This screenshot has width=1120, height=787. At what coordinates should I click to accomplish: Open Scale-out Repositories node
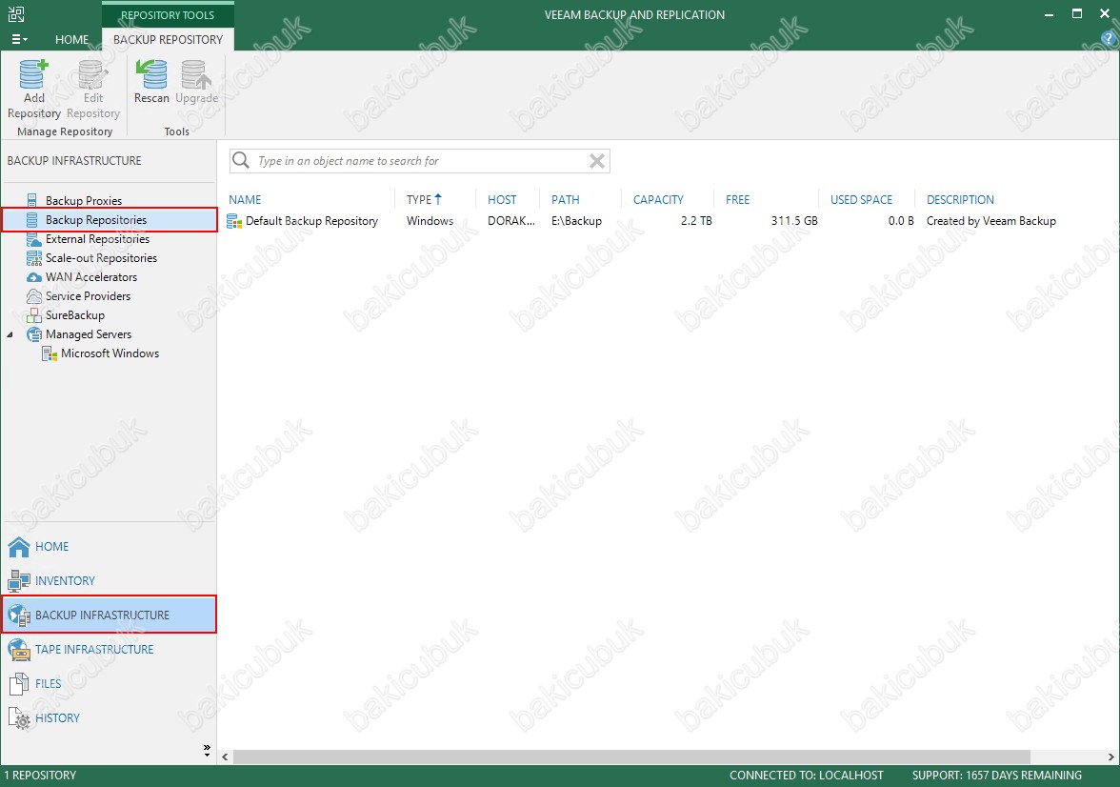tap(101, 258)
